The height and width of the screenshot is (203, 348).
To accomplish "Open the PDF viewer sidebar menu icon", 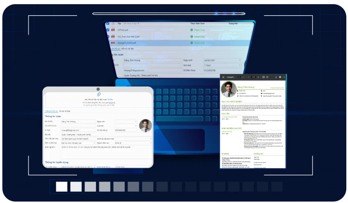I will click(223, 77).
